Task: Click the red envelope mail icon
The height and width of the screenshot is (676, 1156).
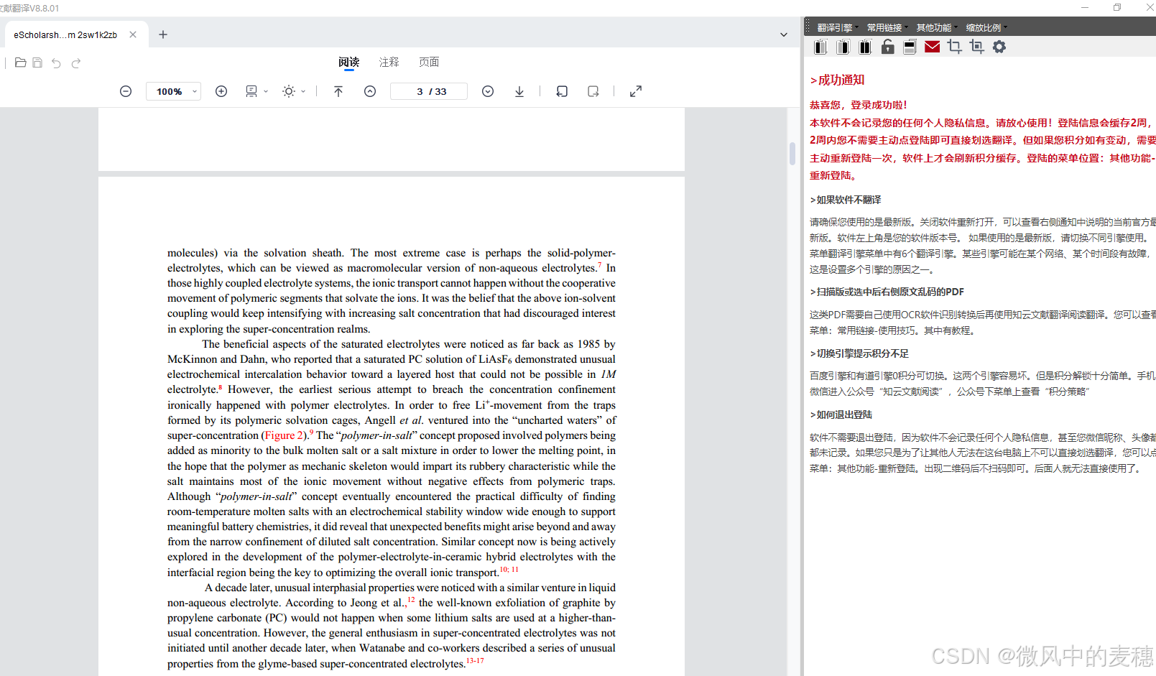Action: [932, 47]
